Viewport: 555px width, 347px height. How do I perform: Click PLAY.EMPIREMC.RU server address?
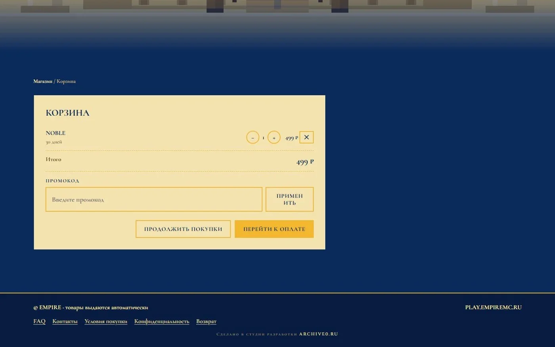point(494,307)
